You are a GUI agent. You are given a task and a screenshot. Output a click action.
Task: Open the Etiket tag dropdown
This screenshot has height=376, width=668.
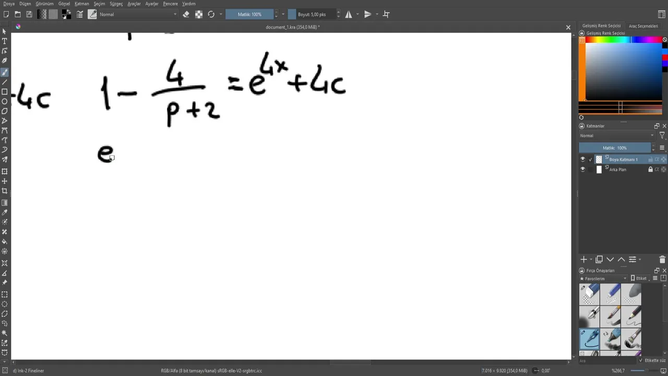[x=641, y=278]
